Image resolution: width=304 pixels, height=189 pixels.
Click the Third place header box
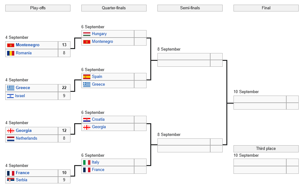[x=266, y=149]
